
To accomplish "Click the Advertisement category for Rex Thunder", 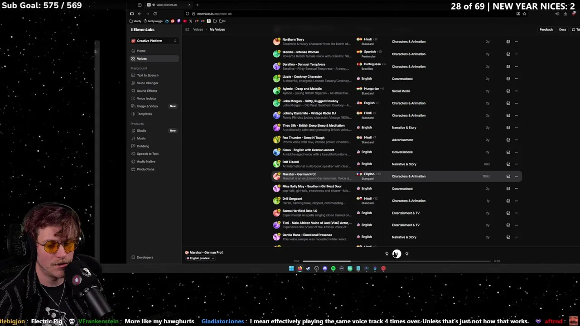I will click(402, 140).
